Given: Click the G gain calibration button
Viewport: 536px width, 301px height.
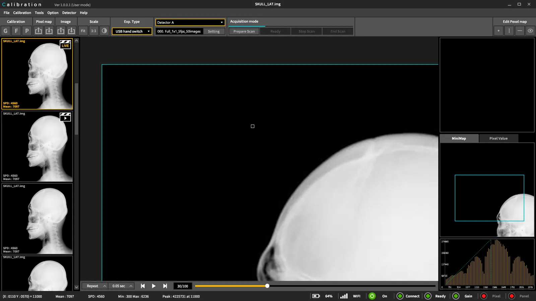Looking at the screenshot, I should 6,31.
